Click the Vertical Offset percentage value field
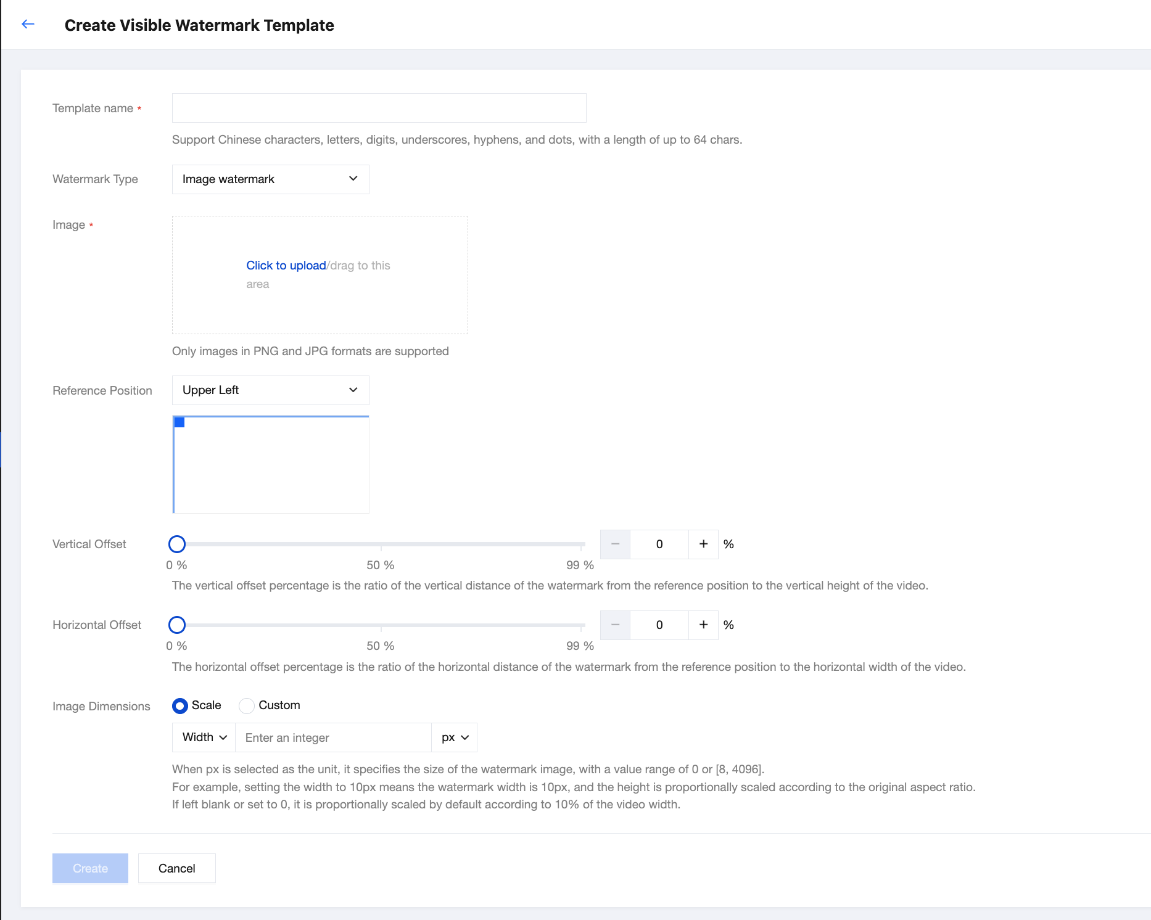 tap(659, 544)
